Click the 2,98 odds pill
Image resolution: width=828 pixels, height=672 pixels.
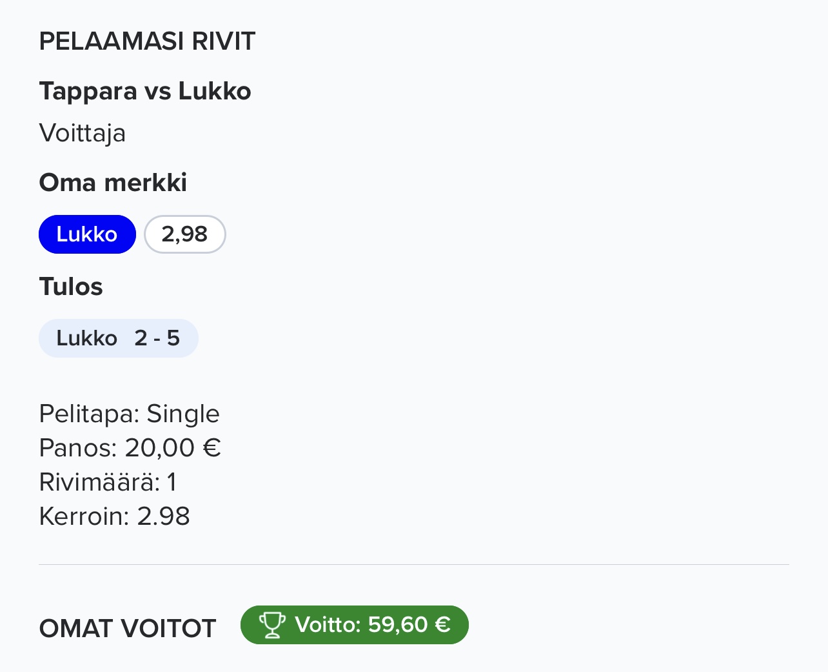tap(184, 234)
